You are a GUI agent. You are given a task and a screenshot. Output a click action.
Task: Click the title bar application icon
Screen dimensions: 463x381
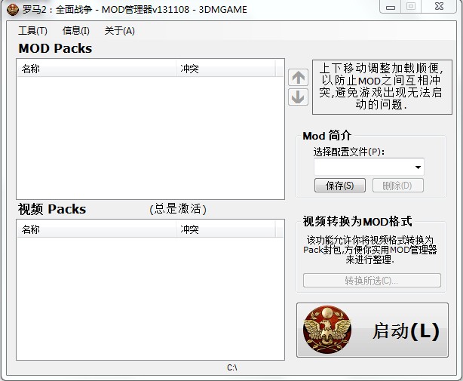[x=12, y=10]
